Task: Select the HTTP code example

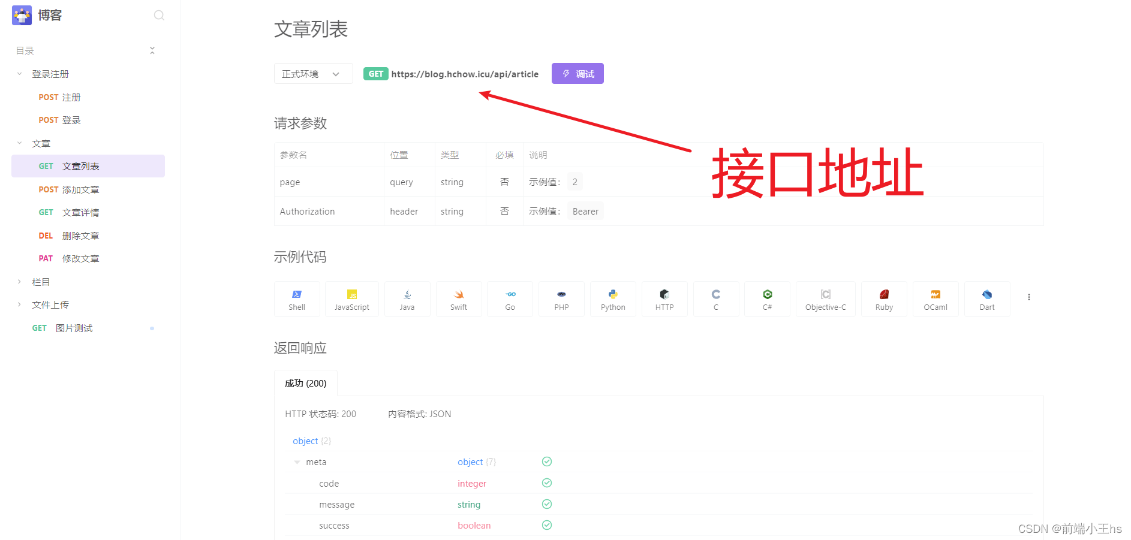Action: coord(664,299)
